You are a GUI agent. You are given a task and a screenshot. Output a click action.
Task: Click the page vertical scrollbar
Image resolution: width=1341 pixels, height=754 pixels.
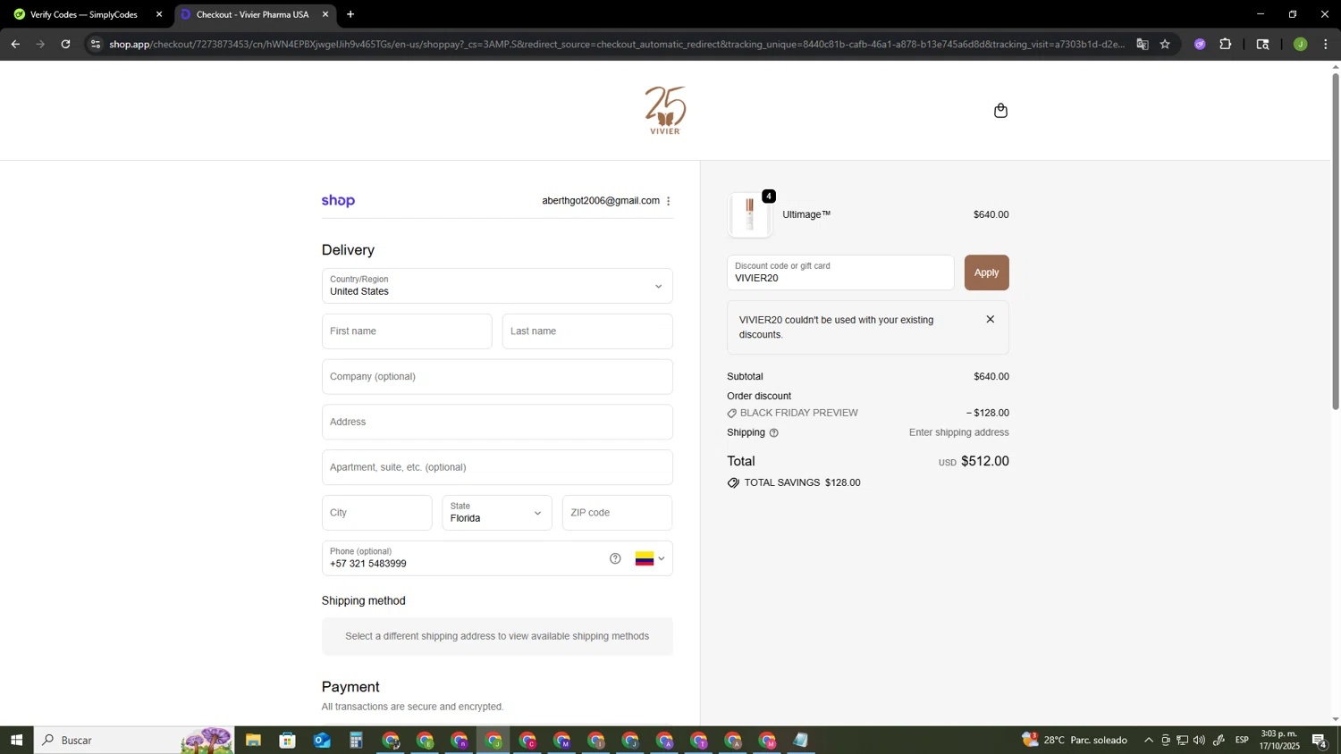(1336, 241)
